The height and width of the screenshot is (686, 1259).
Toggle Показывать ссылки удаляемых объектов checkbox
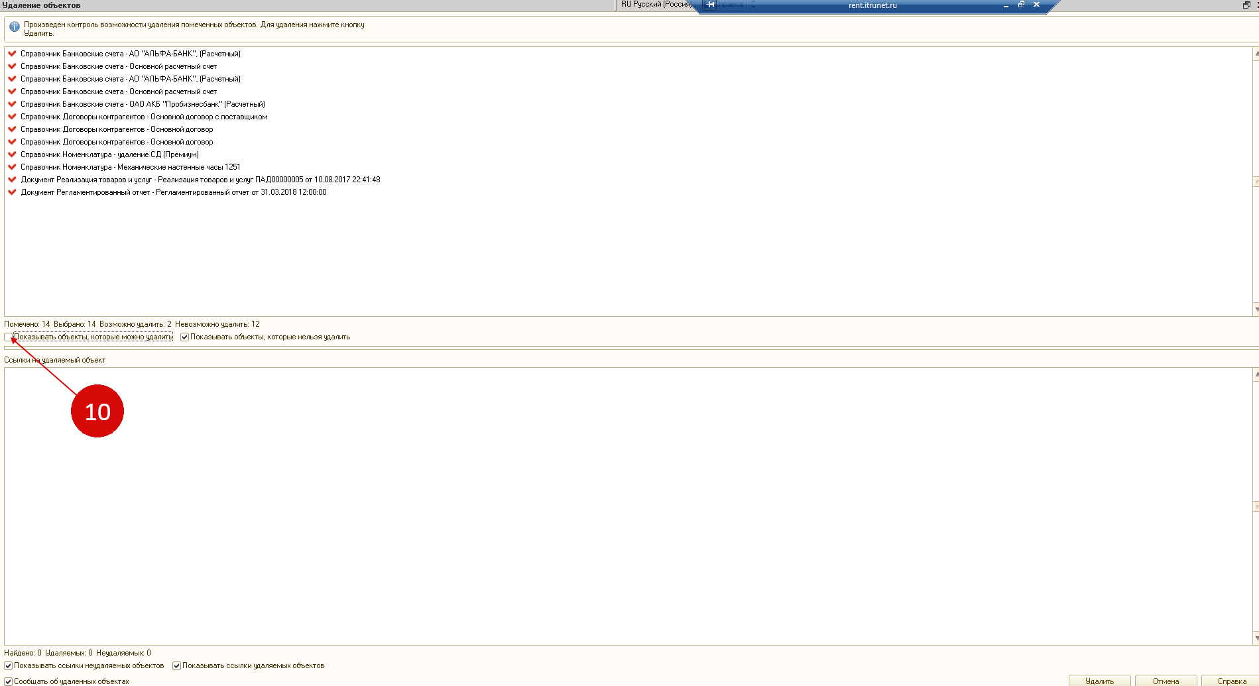(177, 666)
